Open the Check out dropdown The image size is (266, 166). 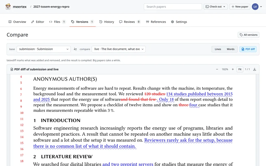216,7
